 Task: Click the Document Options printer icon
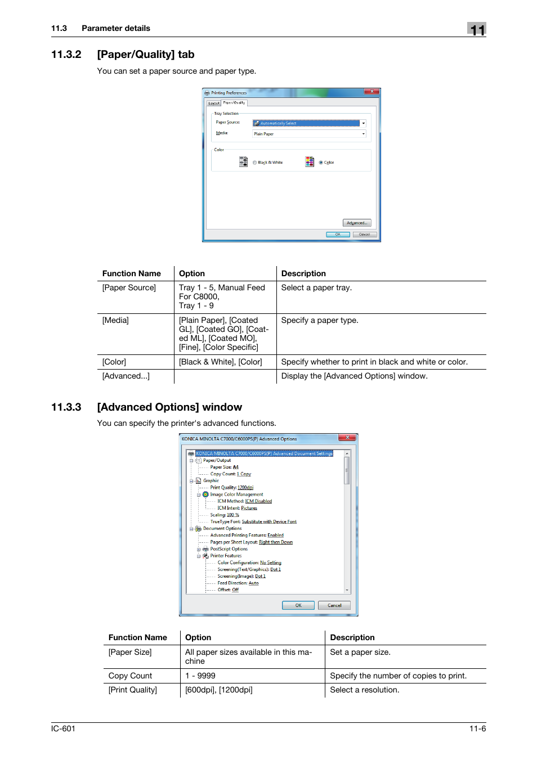coord(198,529)
